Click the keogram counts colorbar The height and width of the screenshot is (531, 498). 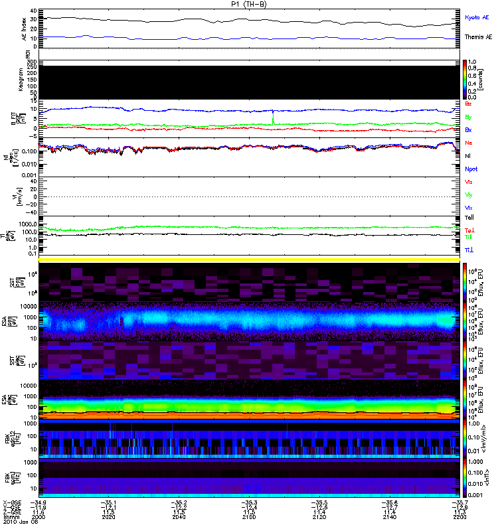click(465, 80)
